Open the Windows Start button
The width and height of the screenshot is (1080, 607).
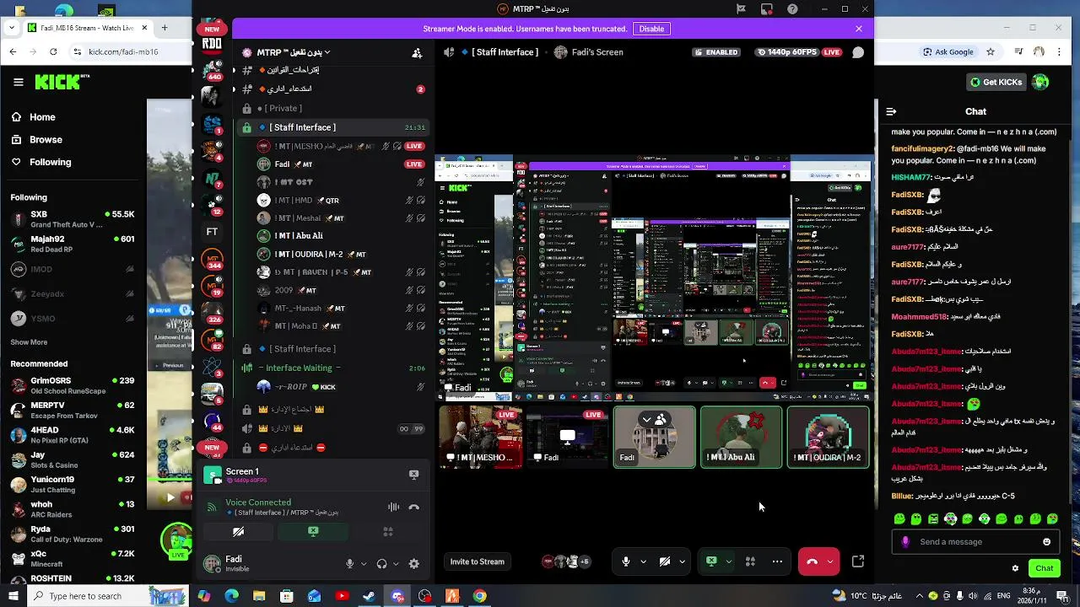click(13, 596)
